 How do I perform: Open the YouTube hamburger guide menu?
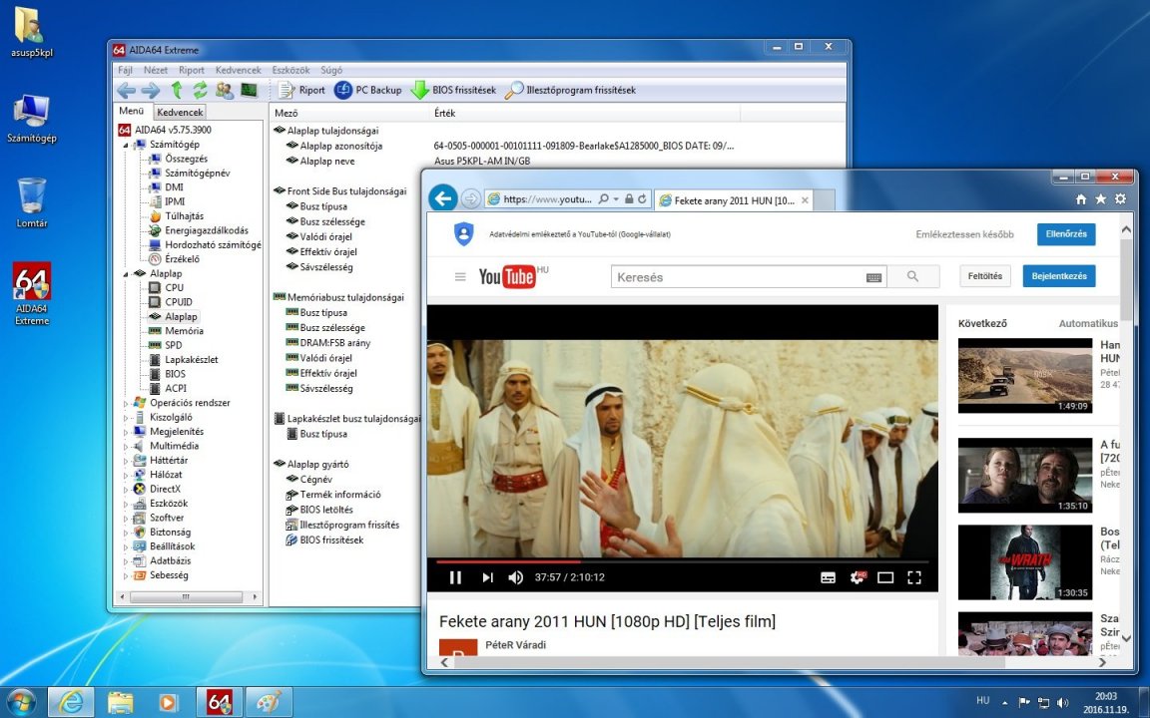point(460,277)
